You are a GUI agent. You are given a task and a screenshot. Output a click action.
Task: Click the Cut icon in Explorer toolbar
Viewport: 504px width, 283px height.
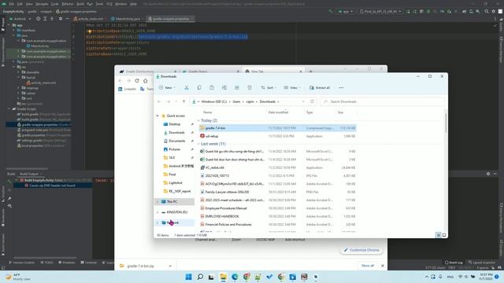coord(187,87)
